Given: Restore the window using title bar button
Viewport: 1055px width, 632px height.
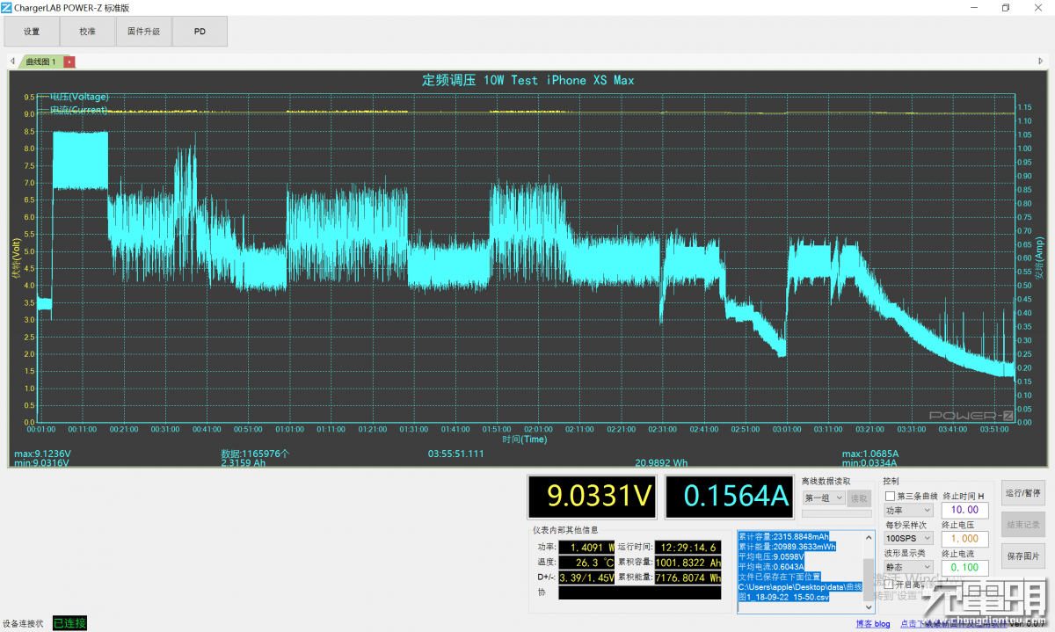Looking at the screenshot, I should 1006,7.
